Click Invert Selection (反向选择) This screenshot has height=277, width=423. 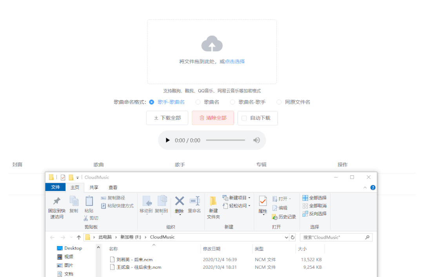314,214
